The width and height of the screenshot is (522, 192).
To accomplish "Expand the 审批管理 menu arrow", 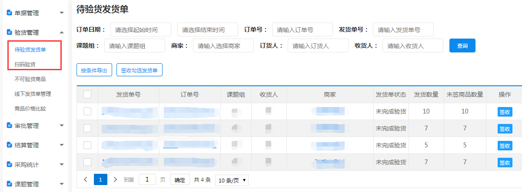I will pos(61,126).
